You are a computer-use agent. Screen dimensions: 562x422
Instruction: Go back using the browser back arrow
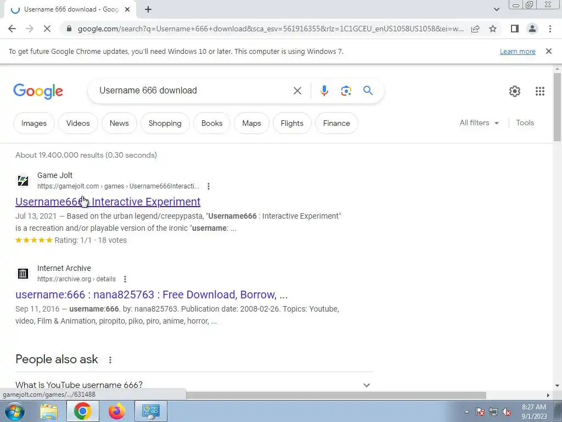[x=12, y=29]
